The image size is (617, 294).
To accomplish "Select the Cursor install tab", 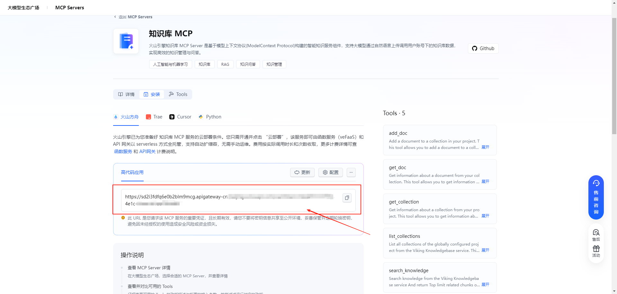I will tap(180, 117).
